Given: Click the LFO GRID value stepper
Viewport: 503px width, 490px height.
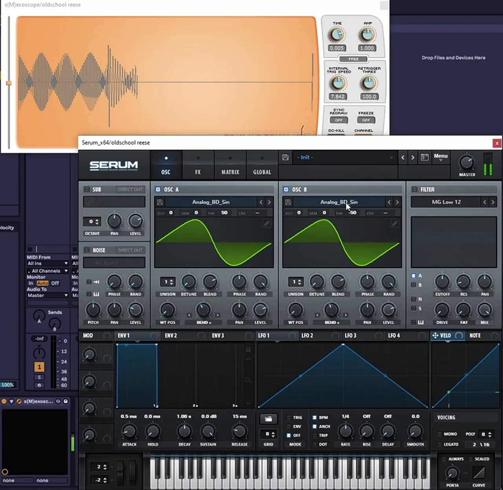Looking at the screenshot, I should click(x=268, y=434).
